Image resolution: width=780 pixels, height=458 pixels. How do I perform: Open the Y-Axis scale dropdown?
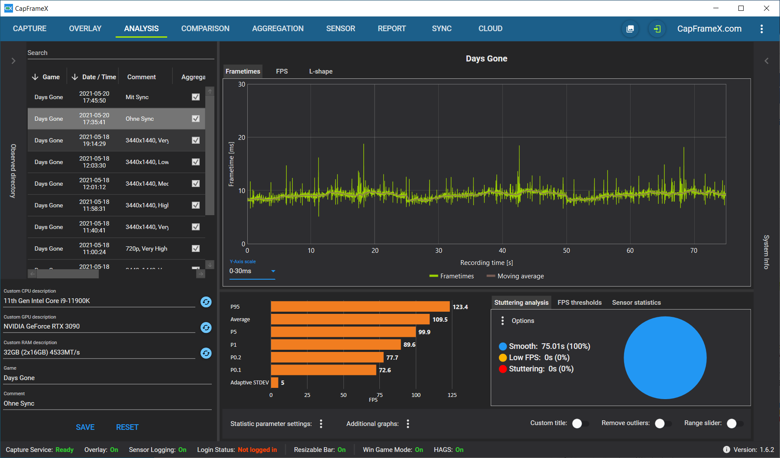[x=252, y=271]
